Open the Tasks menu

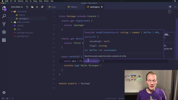[x=41, y=1]
